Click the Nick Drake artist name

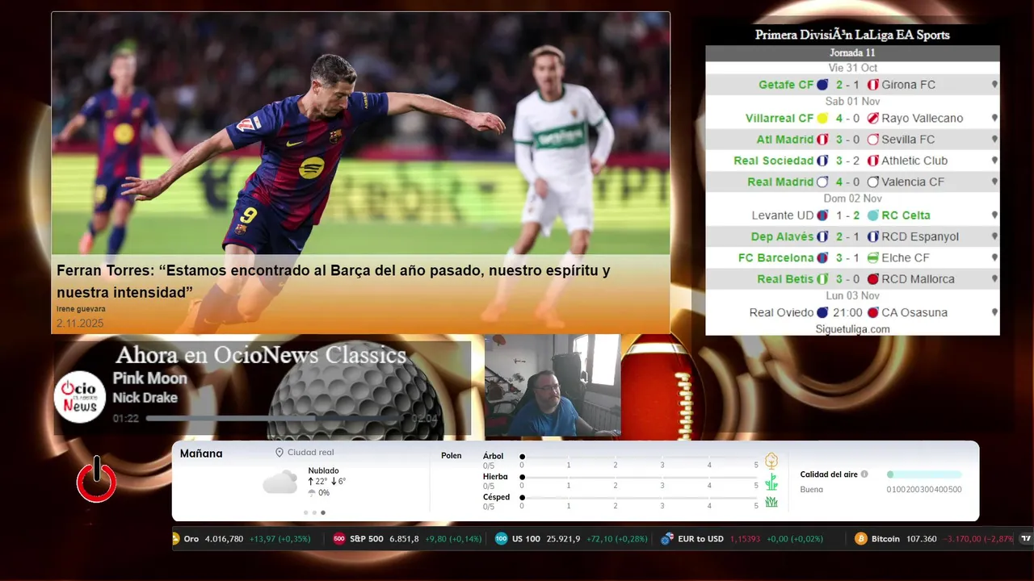[145, 397]
